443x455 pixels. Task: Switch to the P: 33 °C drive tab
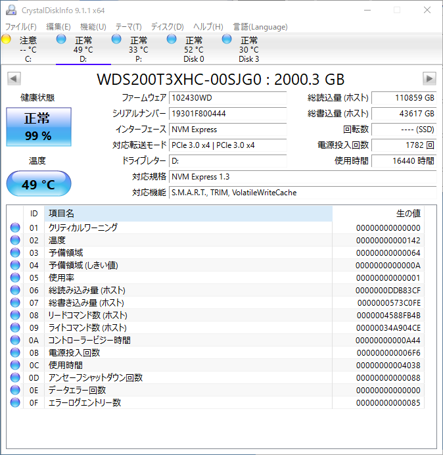coord(139,49)
